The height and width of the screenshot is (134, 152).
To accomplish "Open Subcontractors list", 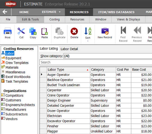I will [x=17, y=114].
